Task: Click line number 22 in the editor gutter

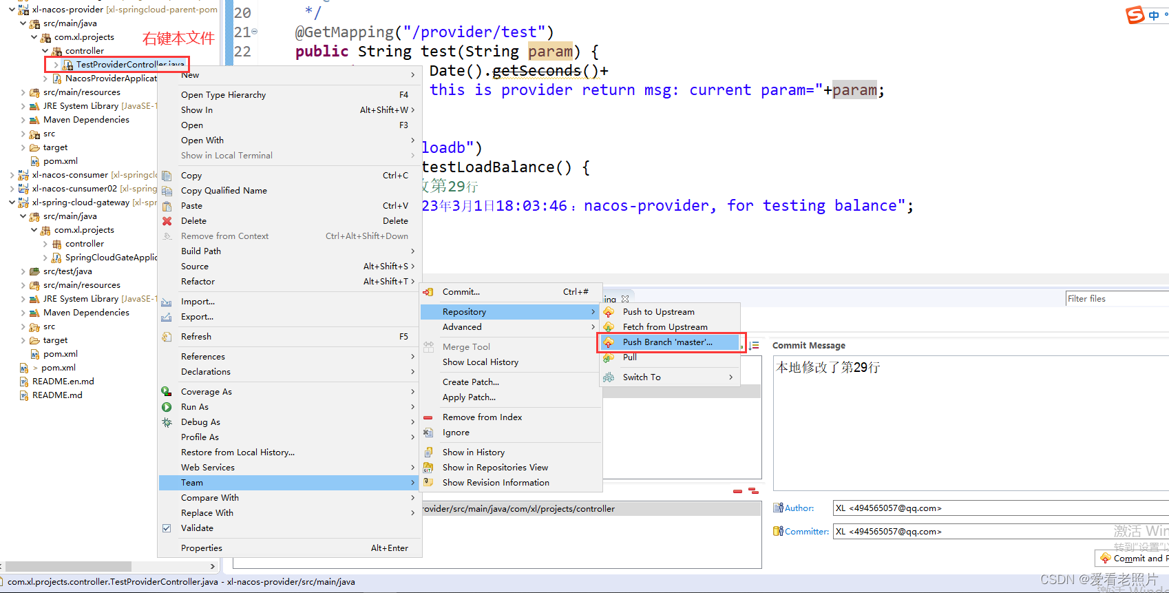Action: [242, 52]
